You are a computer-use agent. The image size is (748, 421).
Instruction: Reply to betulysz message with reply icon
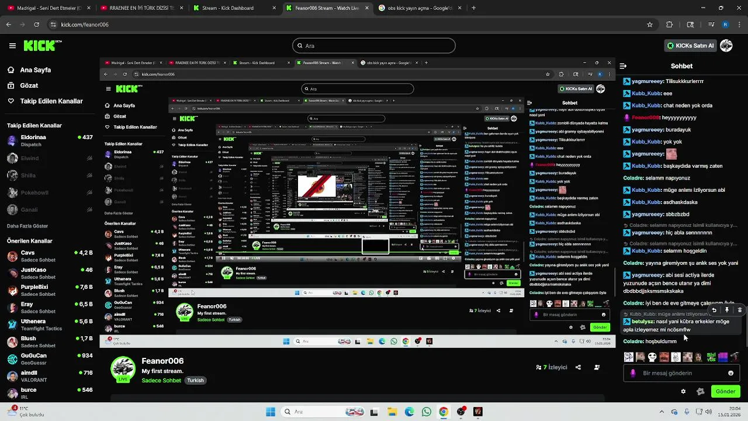tap(714, 310)
